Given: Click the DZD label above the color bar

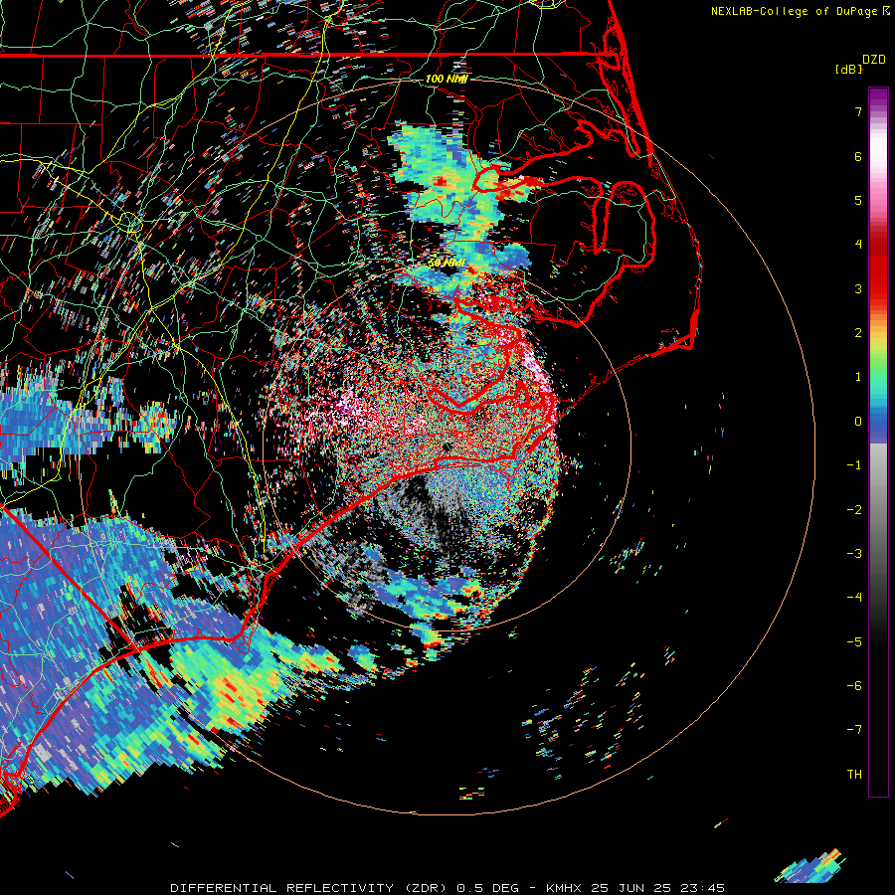Looking at the screenshot, I should [x=873, y=60].
